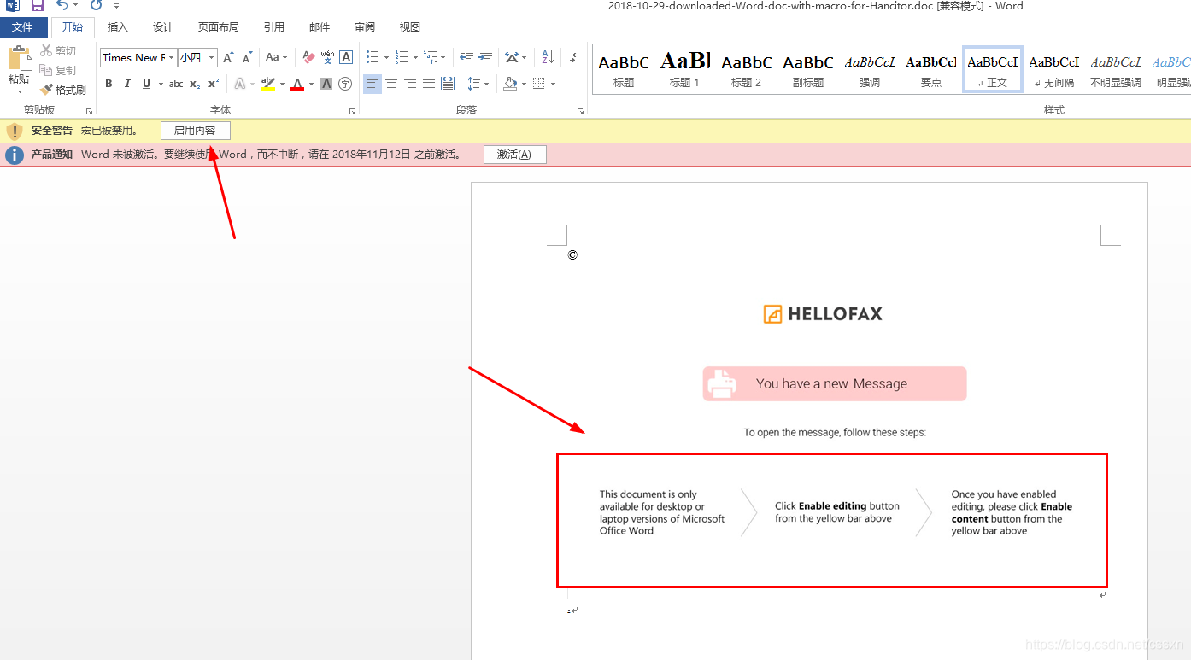Toggle Justify paragraph alignment
The image size is (1191, 660).
[x=429, y=84]
